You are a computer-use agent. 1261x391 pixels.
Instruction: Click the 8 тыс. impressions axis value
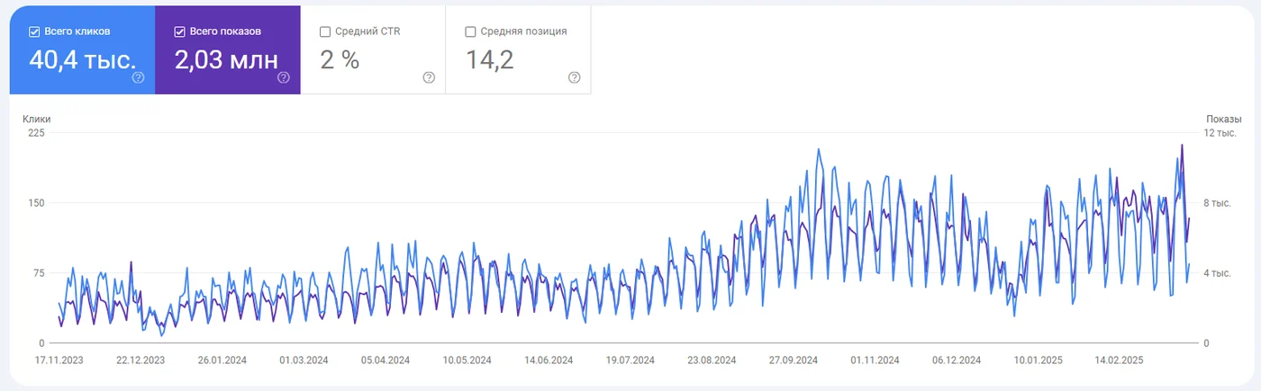(1218, 203)
